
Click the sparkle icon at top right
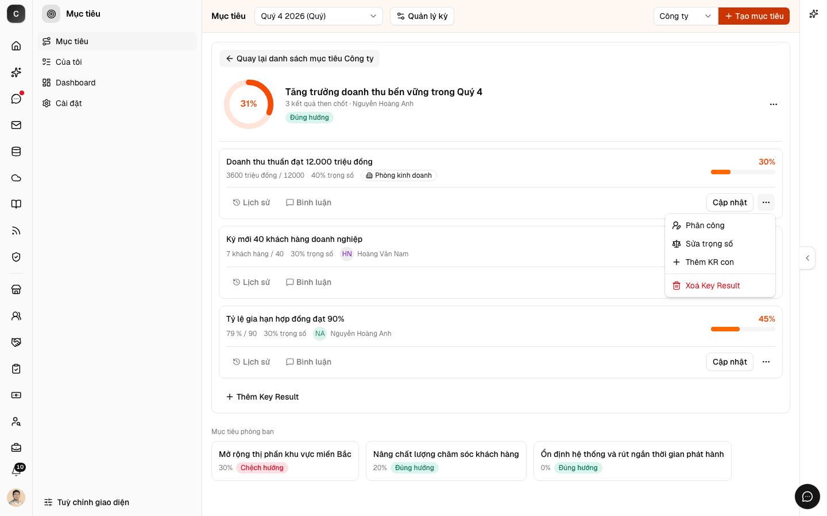(813, 14)
